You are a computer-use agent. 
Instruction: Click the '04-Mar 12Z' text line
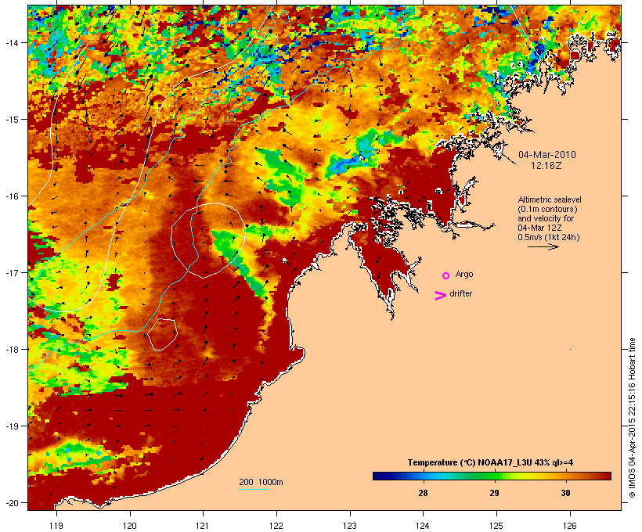[539, 228]
